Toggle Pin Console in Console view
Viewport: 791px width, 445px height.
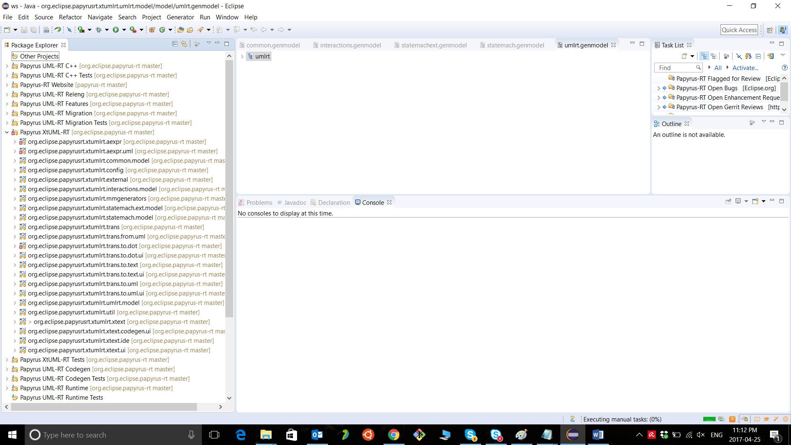click(x=728, y=201)
